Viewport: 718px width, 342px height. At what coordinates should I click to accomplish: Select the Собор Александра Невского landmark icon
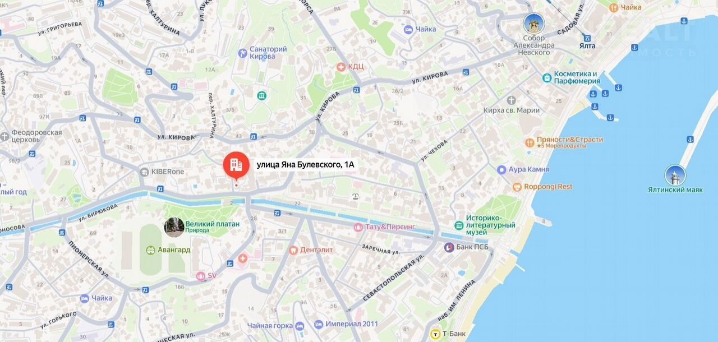(x=533, y=24)
